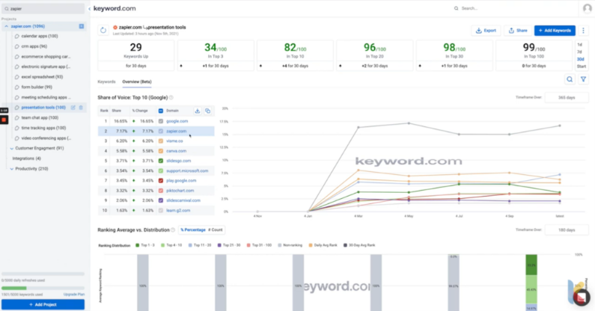Click the magnifier search keywords icon

click(x=570, y=79)
